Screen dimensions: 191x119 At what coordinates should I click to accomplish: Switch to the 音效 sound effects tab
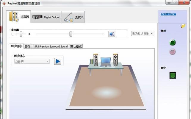point(28,46)
